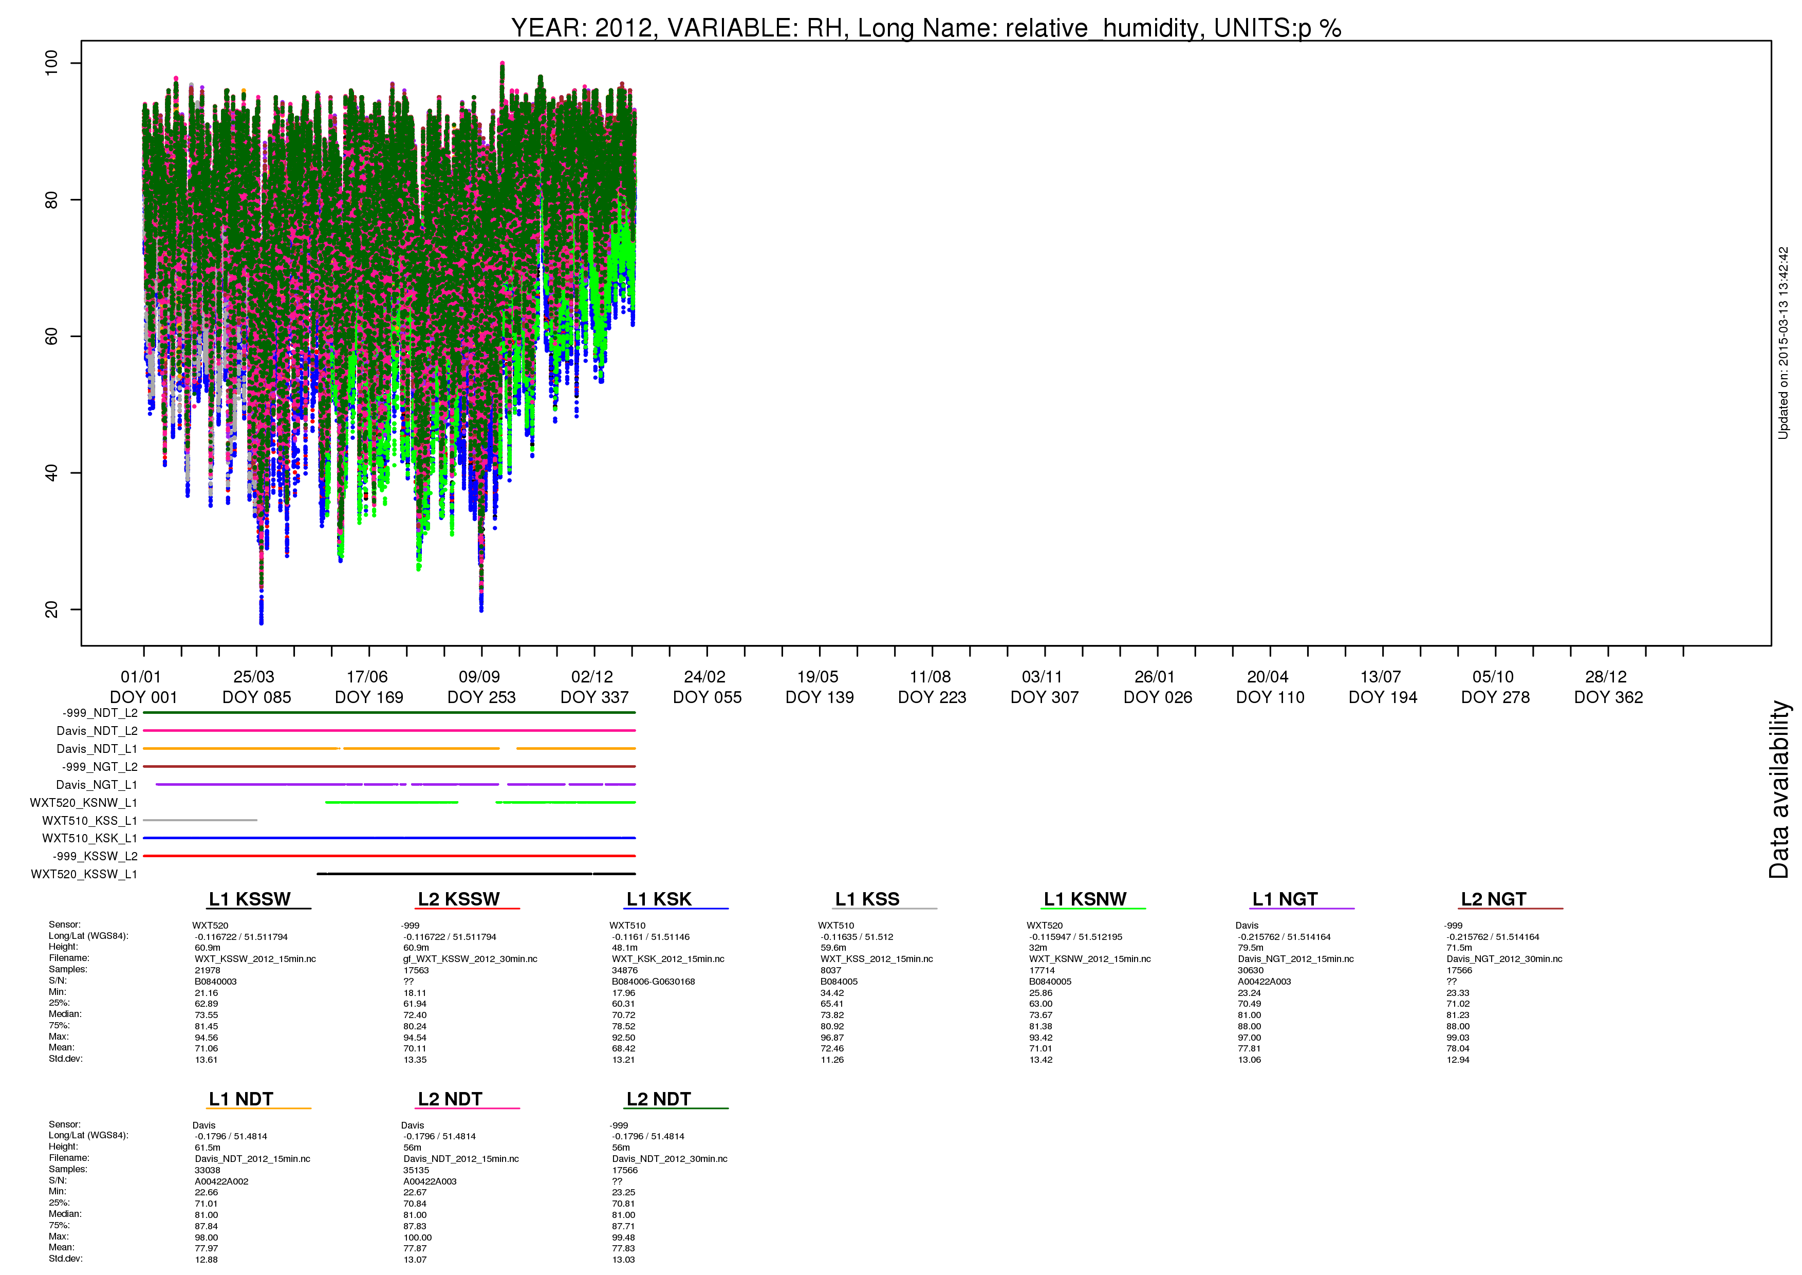Click the WXT510_KSS_L1 grey availability line
The image size is (1802, 1275).
[200, 820]
